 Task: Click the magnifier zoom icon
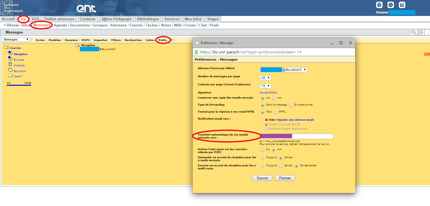(414, 32)
